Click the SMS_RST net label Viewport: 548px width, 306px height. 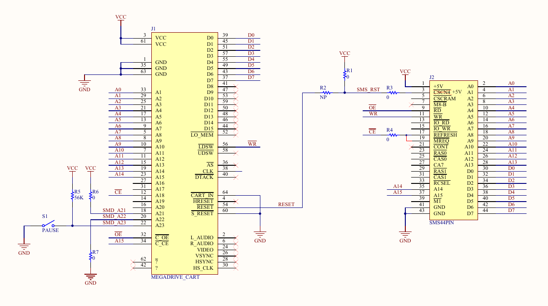[368, 89]
